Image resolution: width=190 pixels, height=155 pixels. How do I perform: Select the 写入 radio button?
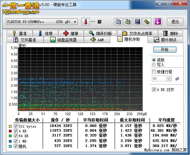pos(154,65)
